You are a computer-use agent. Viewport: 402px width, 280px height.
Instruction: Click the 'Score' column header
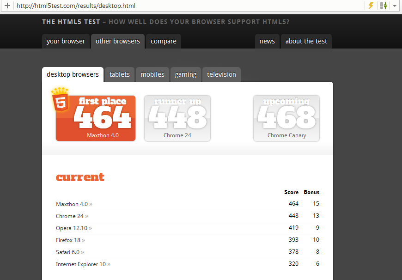(291, 192)
